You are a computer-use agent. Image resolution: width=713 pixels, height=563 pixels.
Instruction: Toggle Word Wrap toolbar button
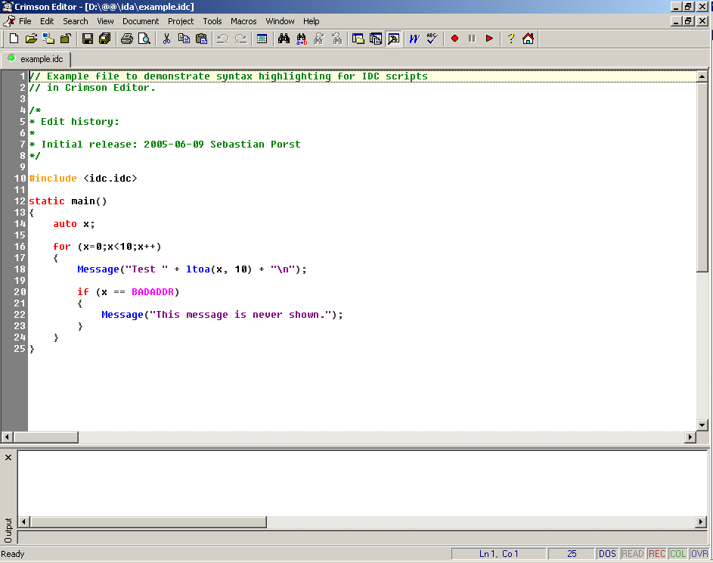coord(414,39)
